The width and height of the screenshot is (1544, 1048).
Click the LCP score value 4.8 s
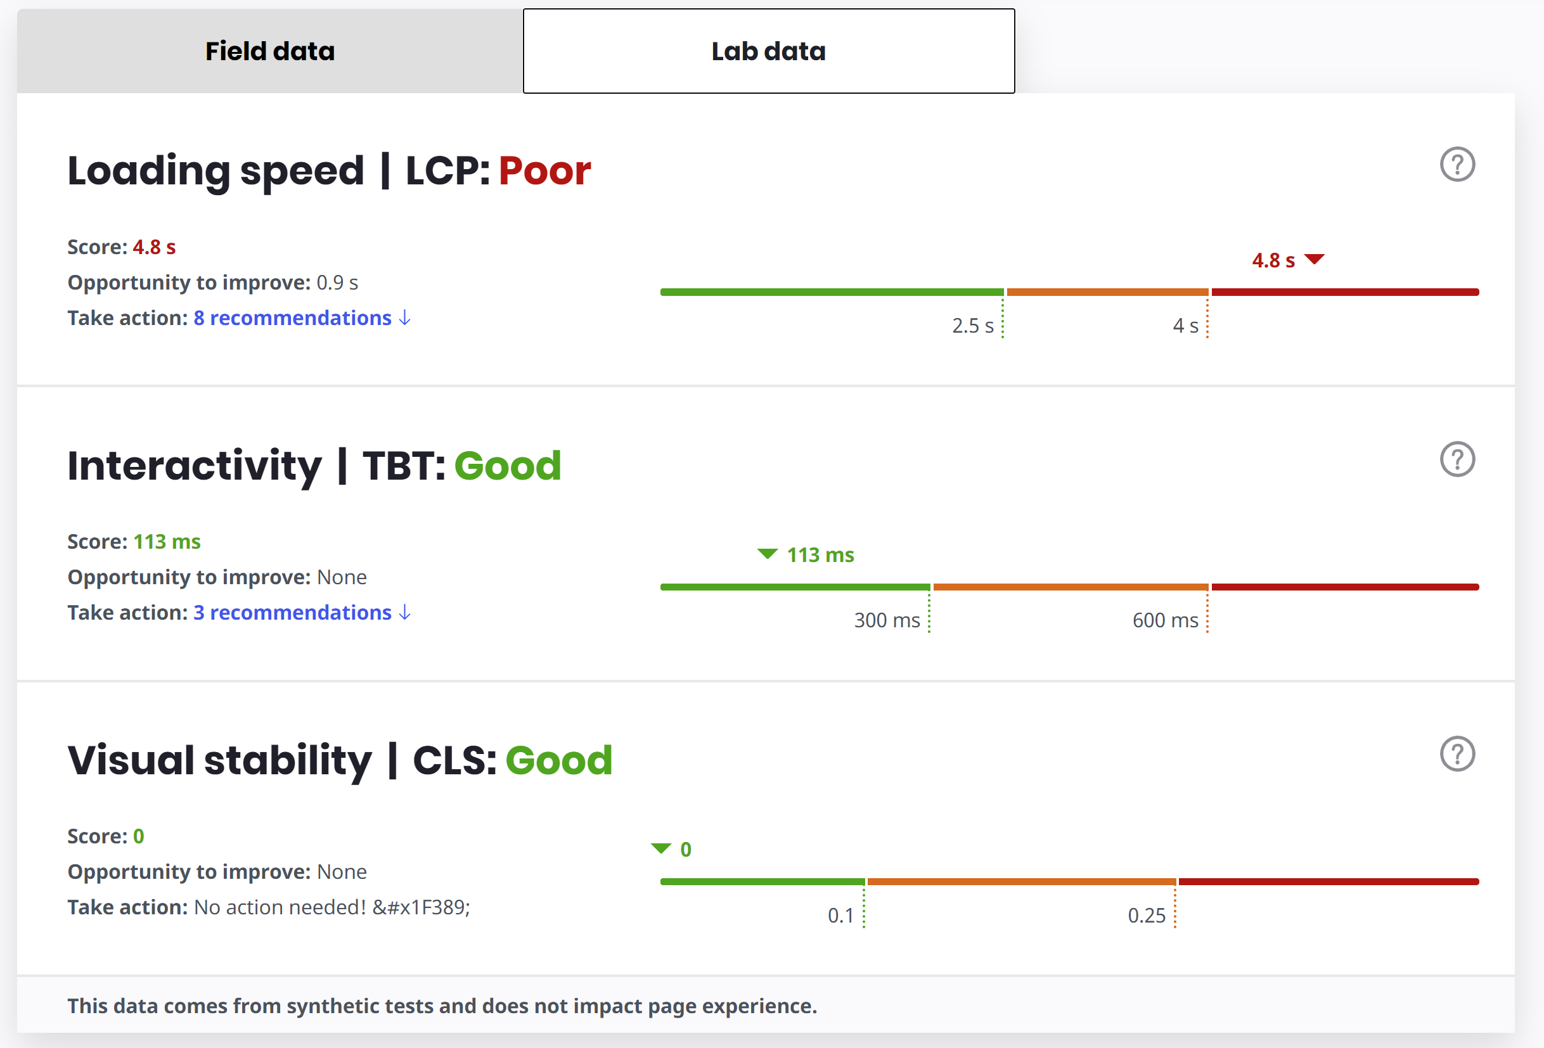[x=154, y=247]
